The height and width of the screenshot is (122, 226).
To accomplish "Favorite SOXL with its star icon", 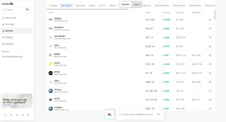I will tap(210, 46).
